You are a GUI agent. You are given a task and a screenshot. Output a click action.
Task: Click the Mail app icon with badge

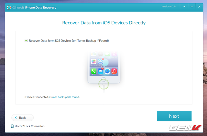[100, 71]
